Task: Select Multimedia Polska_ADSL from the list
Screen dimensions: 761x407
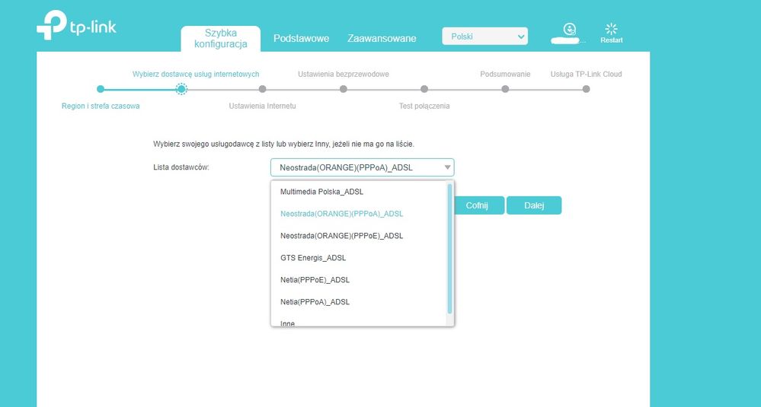Action: [x=359, y=192]
